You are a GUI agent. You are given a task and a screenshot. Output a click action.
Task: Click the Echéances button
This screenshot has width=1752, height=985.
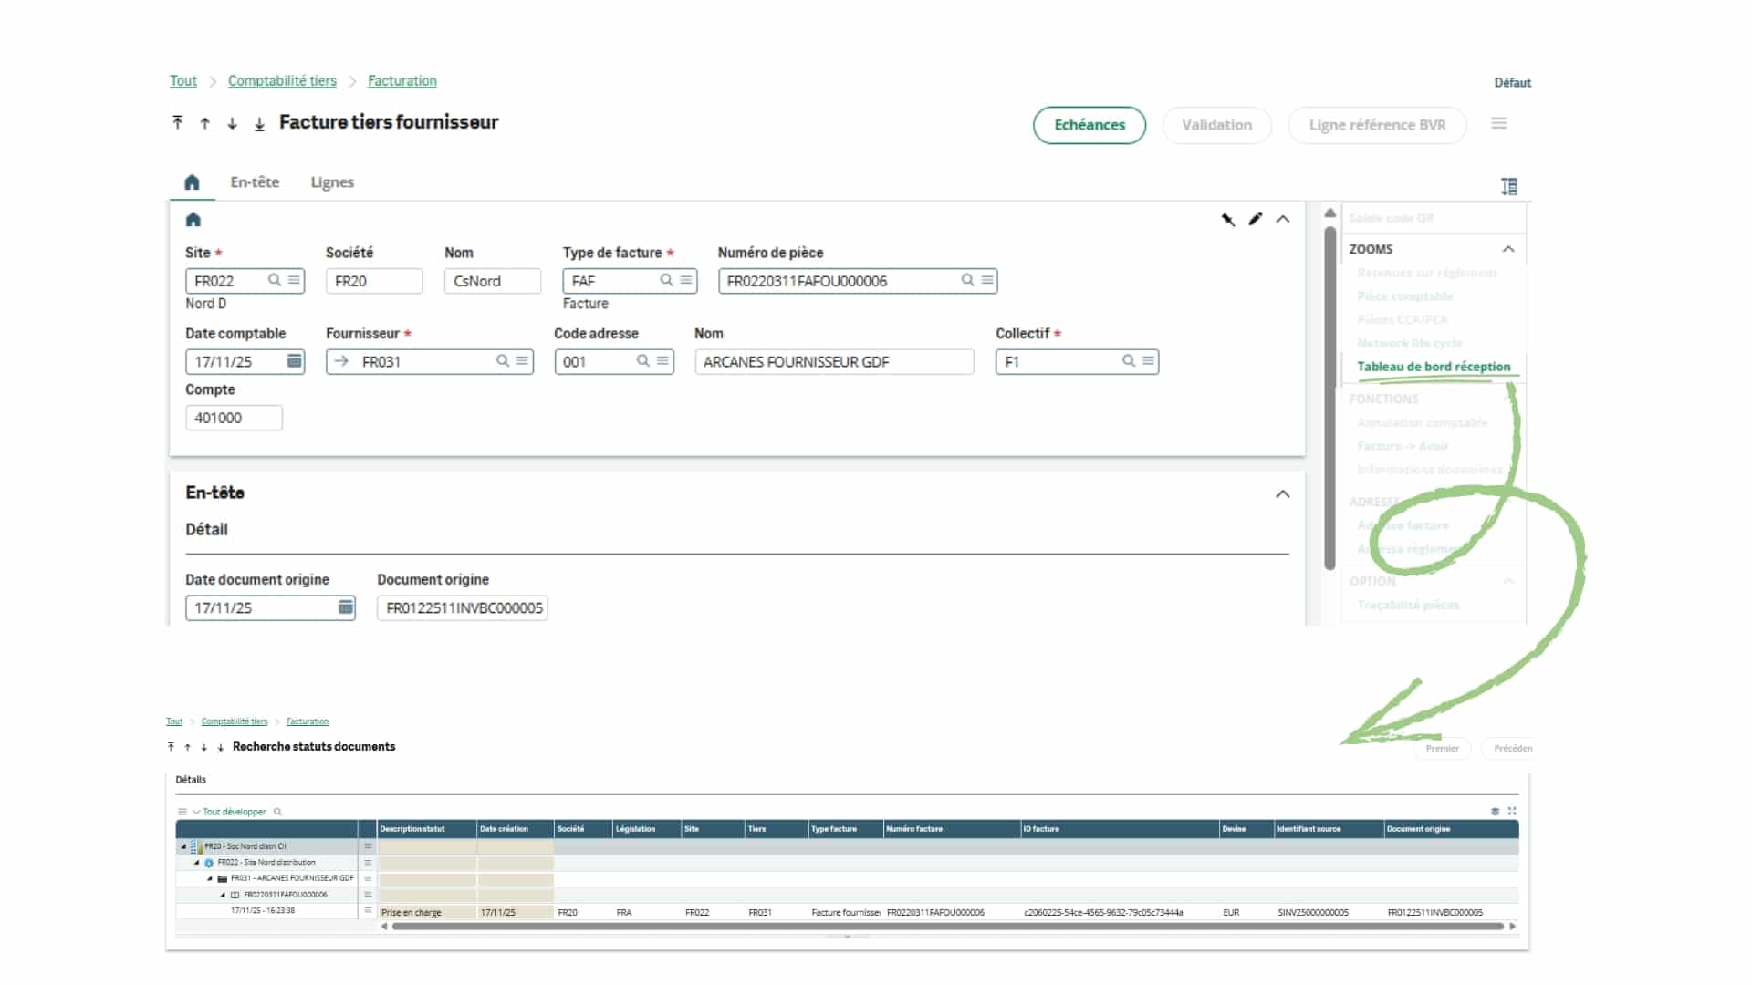tap(1089, 125)
